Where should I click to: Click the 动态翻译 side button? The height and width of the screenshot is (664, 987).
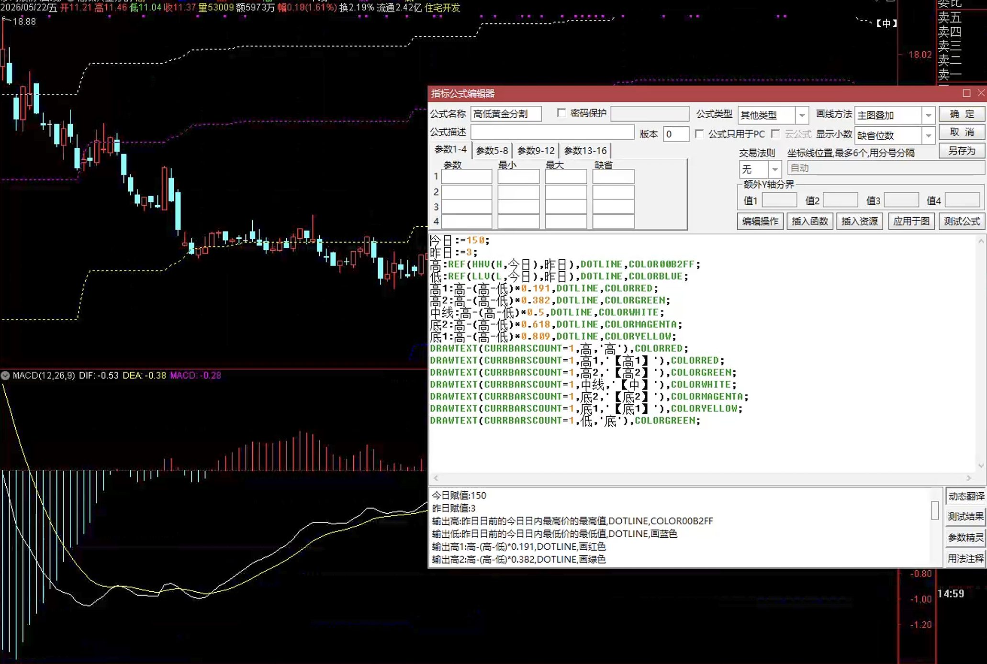tap(966, 496)
